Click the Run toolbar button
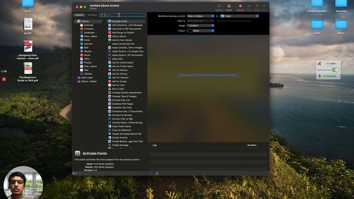Viewport: 354px width, 199px height. pyautogui.click(x=264, y=7)
